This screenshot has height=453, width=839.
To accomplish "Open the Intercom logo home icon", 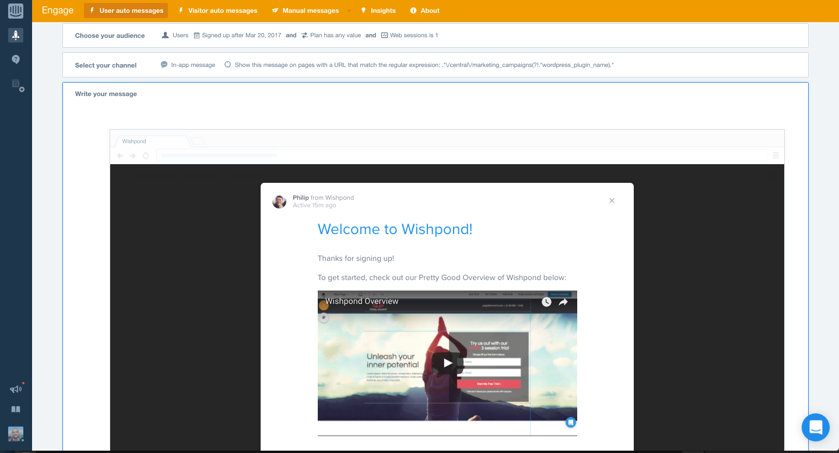I will click(16, 10).
